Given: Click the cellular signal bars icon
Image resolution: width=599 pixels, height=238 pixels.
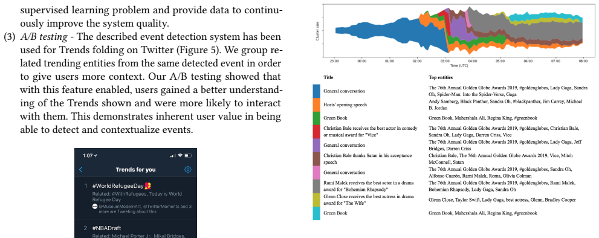Looking at the screenshot, I should click(x=174, y=155).
